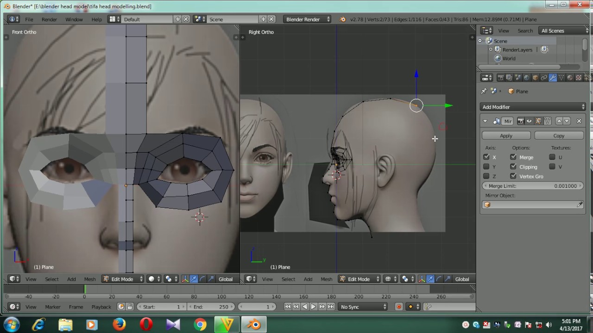Viewport: 593px width, 333px height.
Task: Open viewport shading menu in Right Ortho header
Action: click(391, 279)
